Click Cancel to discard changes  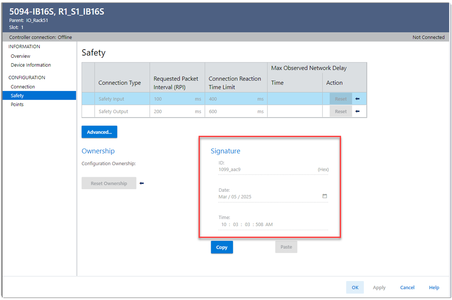(x=407, y=287)
